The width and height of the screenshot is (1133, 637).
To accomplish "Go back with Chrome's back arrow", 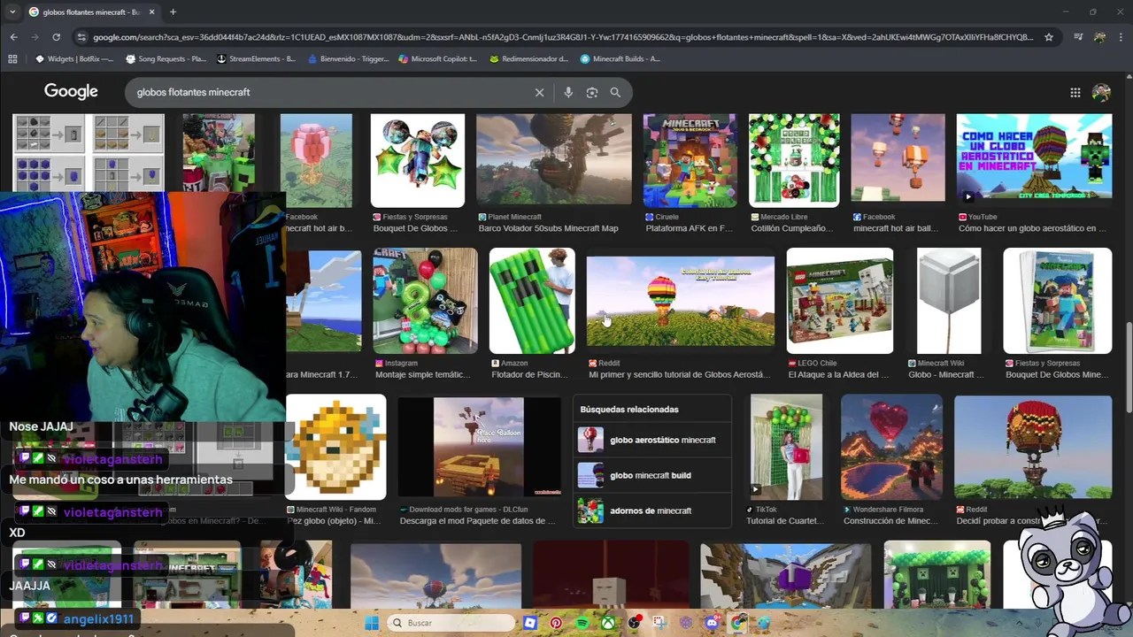I will [x=13, y=37].
